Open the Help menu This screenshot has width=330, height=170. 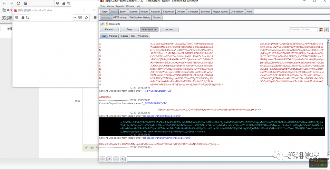138,6
